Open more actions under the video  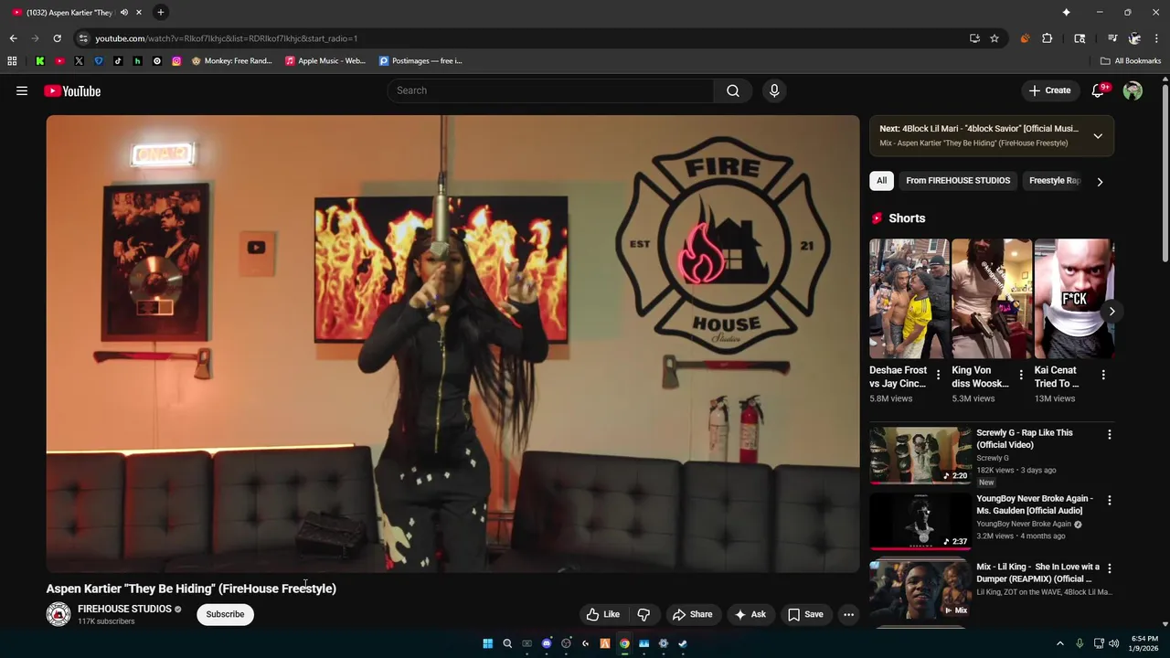848,614
